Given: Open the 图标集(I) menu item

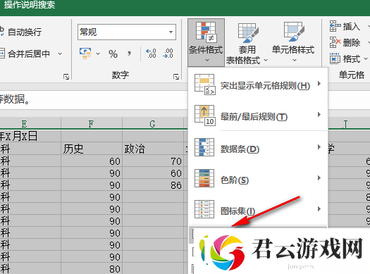Looking at the screenshot, I should coord(258,210).
